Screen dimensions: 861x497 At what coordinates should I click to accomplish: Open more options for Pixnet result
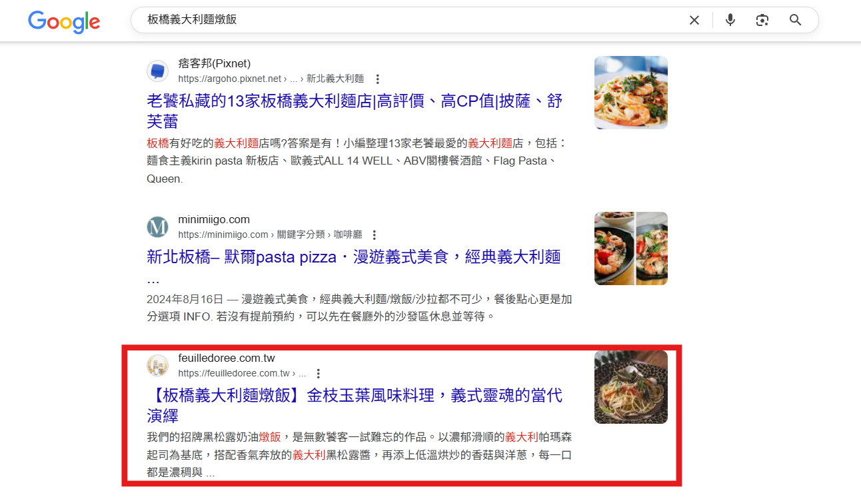tap(378, 79)
